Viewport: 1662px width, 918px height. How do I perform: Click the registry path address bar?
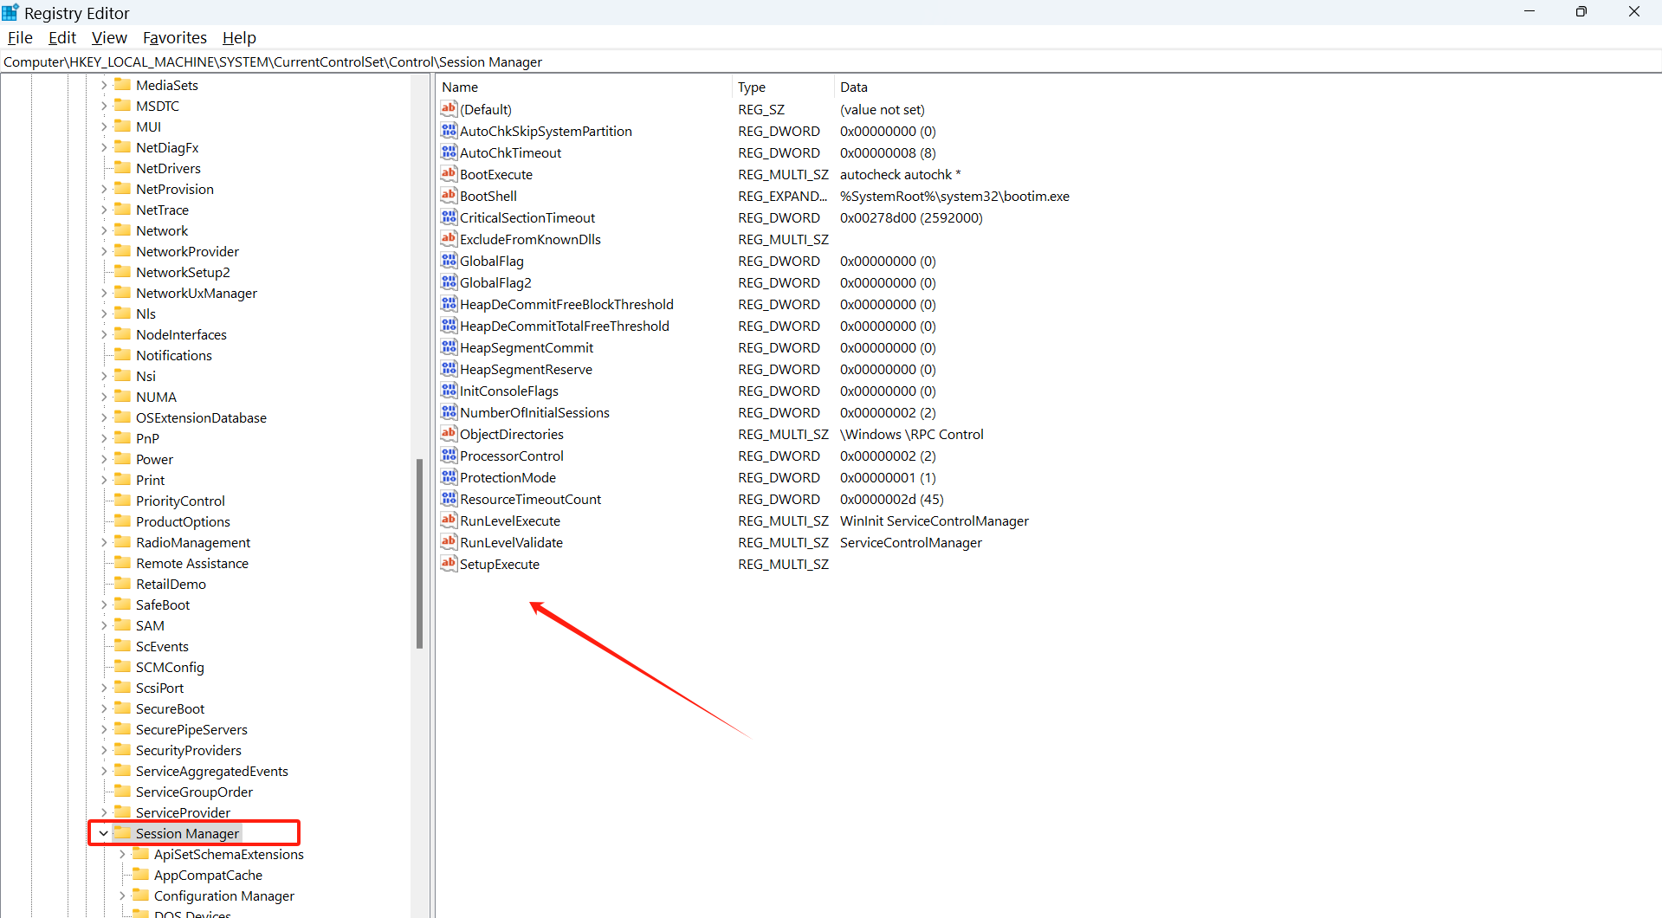pos(830,61)
